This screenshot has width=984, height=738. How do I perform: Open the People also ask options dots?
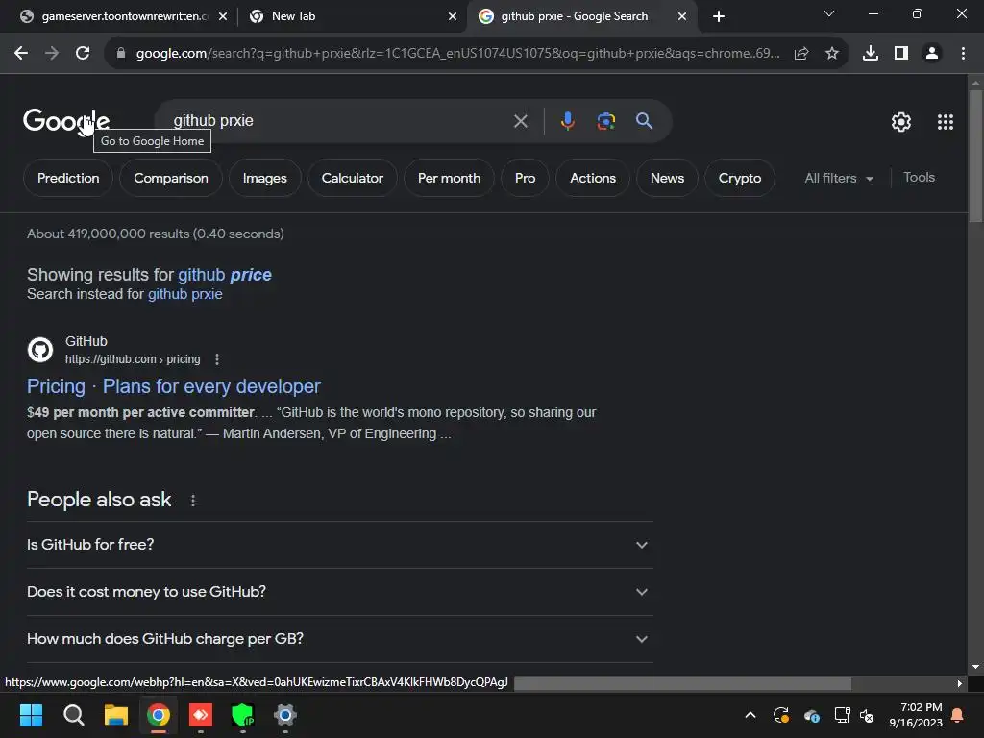(193, 500)
